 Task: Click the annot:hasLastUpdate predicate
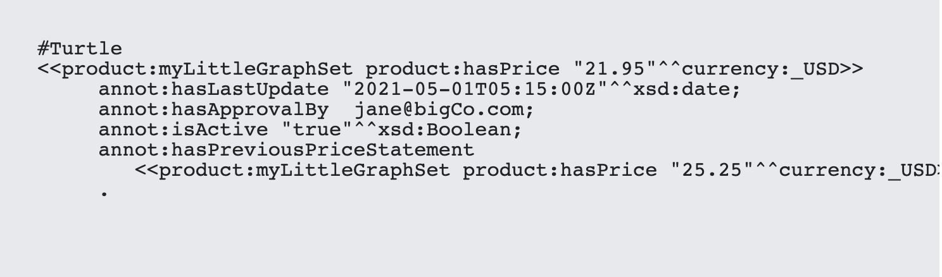(213, 89)
